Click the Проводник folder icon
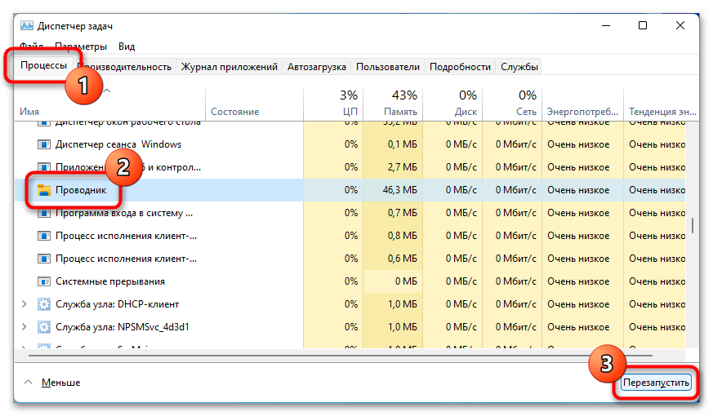Image resolution: width=713 pixels, height=416 pixels. point(43,190)
